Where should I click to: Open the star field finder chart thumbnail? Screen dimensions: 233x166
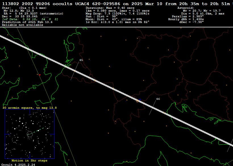(30, 134)
